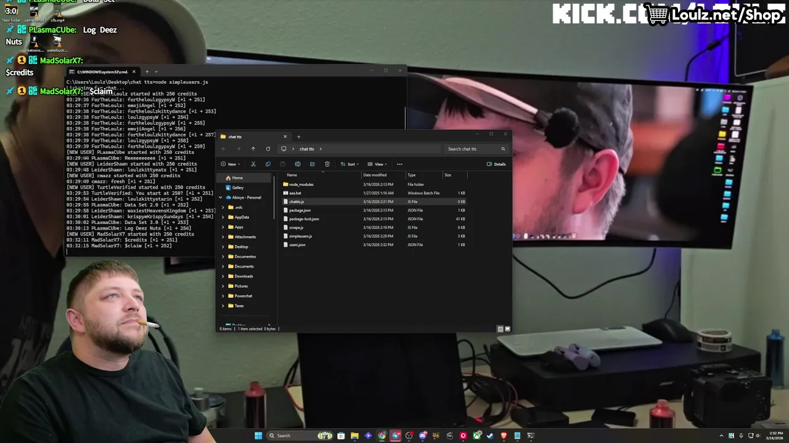Screen dimensions: 789x443
Task: Expand the AppData folder in sidebar
Action: [x=223, y=217]
